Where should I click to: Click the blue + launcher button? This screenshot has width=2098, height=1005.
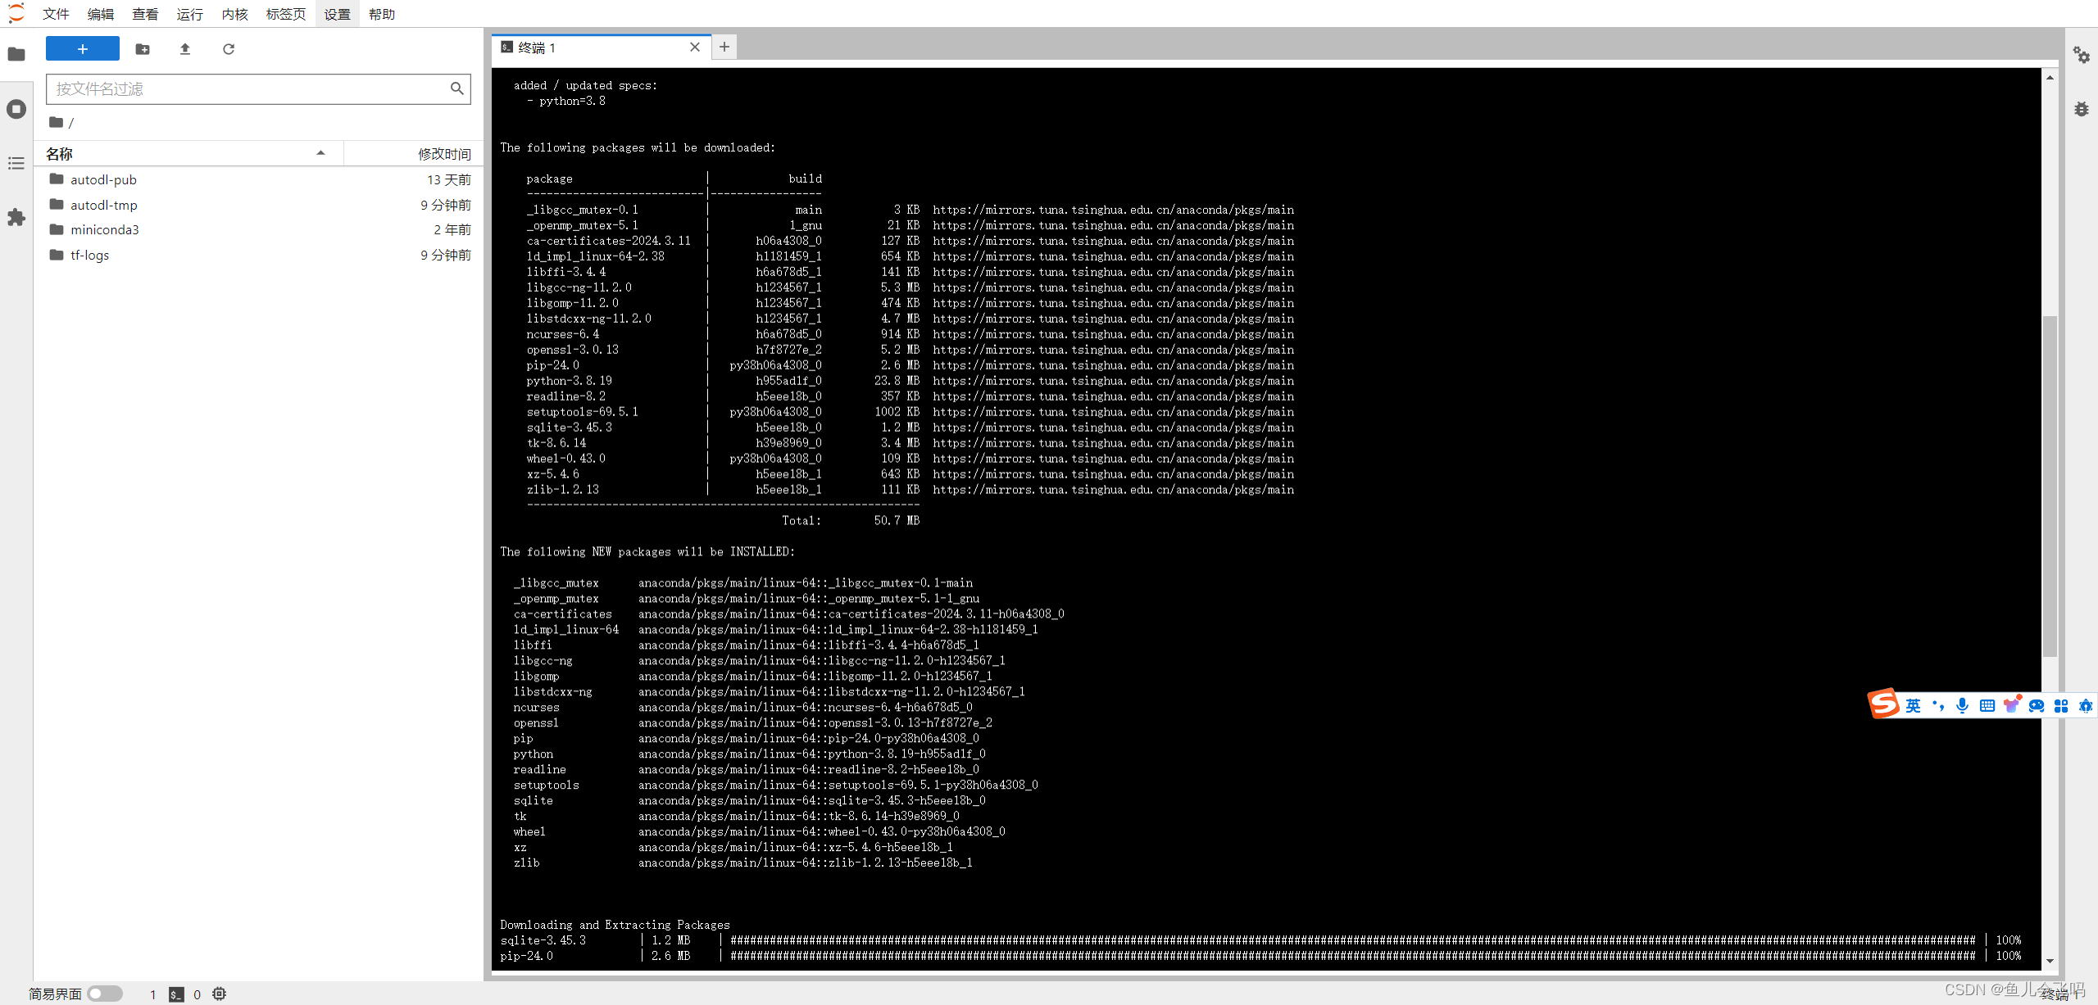(x=82, y=48)
